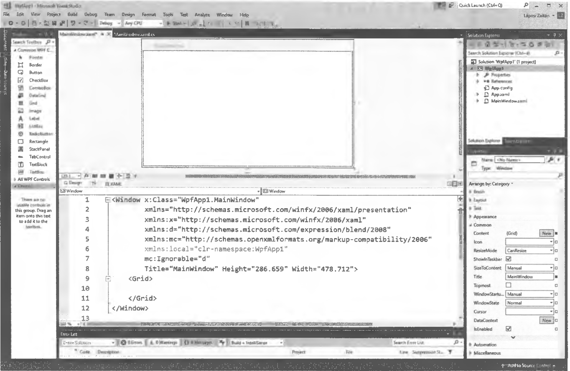Click the Save All toolbar icon
This screenshot has height=371, width=570.
coord(62,23)
